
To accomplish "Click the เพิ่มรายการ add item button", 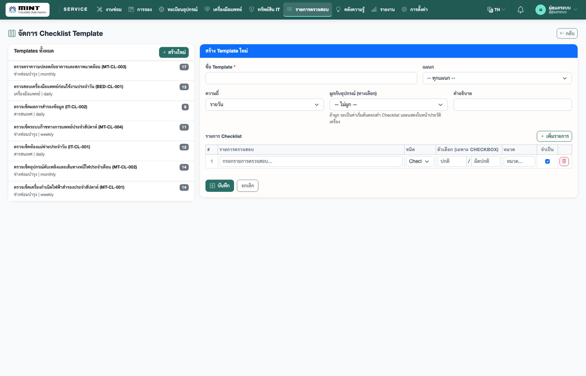I will pos(554,136).
